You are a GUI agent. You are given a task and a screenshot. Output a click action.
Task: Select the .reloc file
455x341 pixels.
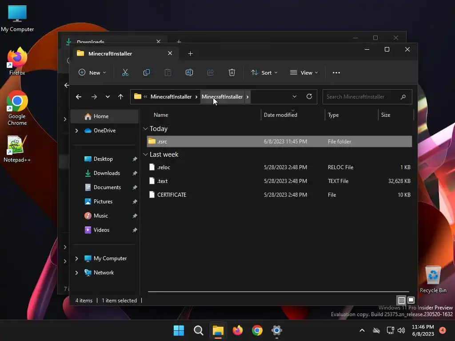coord(279,167)
